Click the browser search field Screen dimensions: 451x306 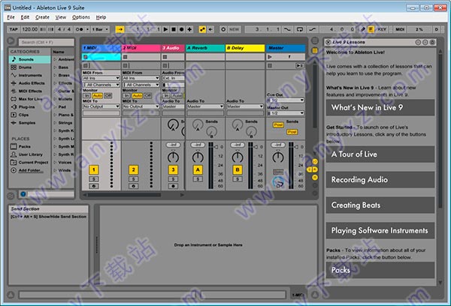pyautogui.click(x=47, y=42)
